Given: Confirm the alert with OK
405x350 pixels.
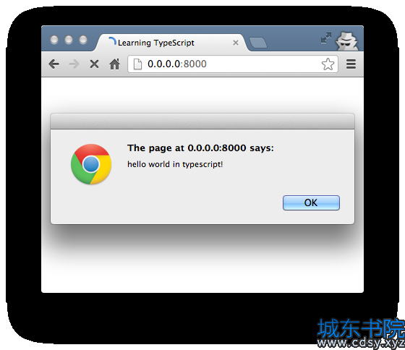Looking at the screenshot, I should tap(311, 202).
